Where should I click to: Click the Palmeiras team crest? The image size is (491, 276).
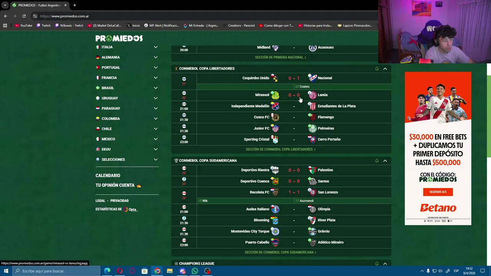coord(313,128)
